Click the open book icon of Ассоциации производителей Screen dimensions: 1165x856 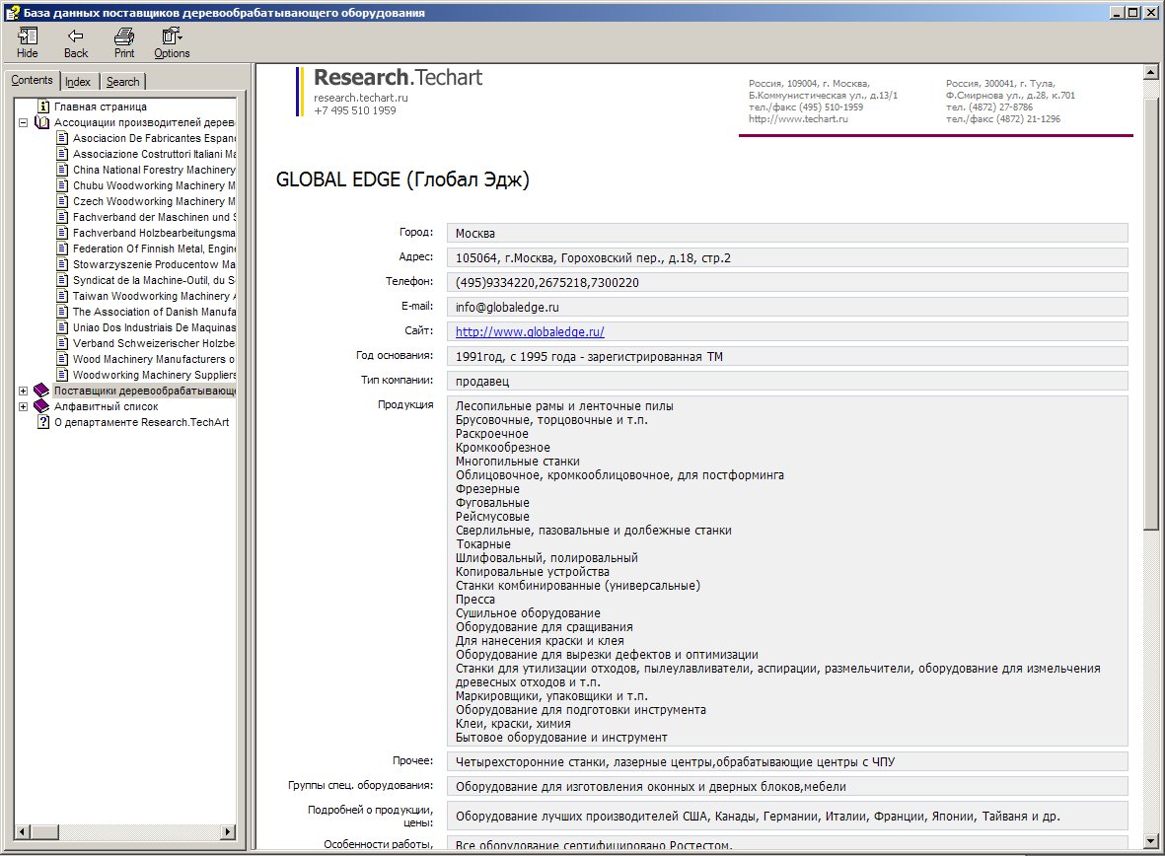click(41, 122)
